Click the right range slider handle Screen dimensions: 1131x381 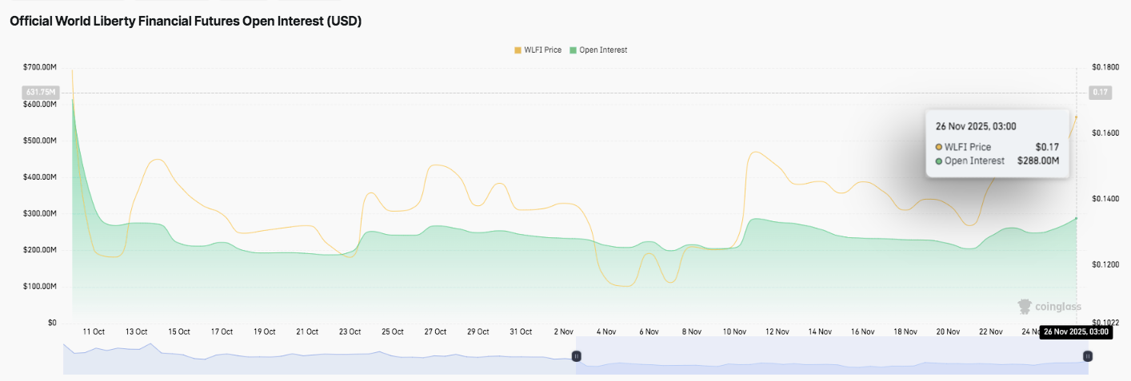pyautogui.click(x=1087, y=356)
